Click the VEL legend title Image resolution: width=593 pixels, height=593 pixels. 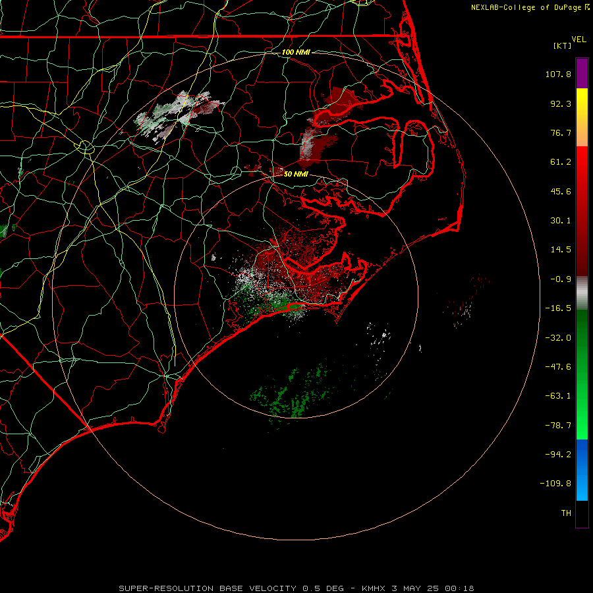point(579,40)
